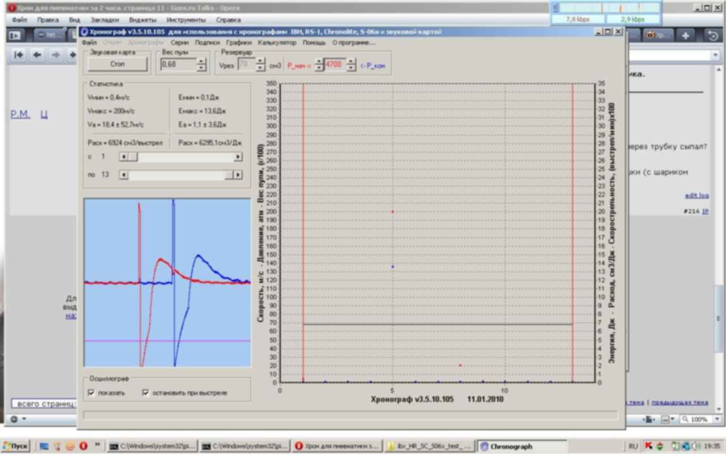The width and height of the screenshot is (726, 454).
Task: Open Opera address bar dropdown
Action: pos(715,55)
